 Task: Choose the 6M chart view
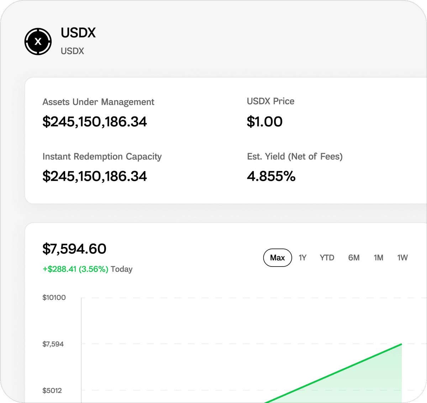(354, 258)
